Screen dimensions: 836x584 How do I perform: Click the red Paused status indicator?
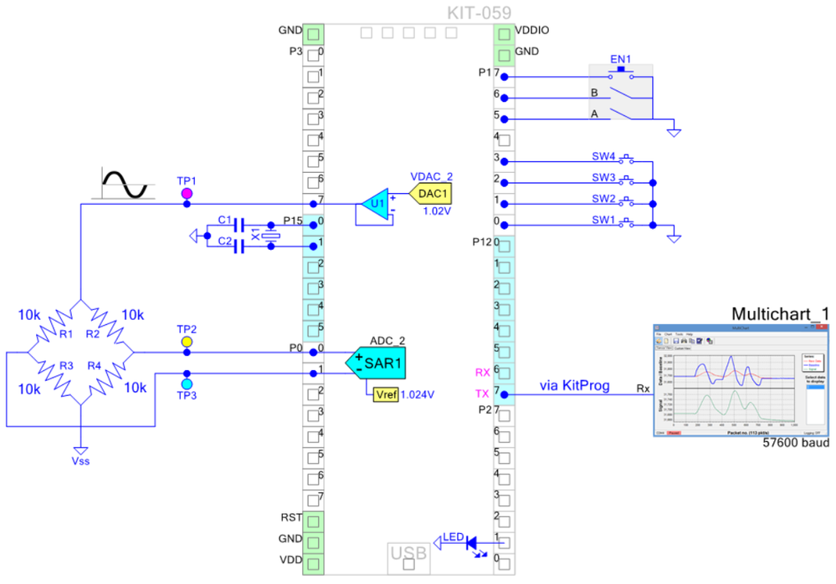pos(674,433)
